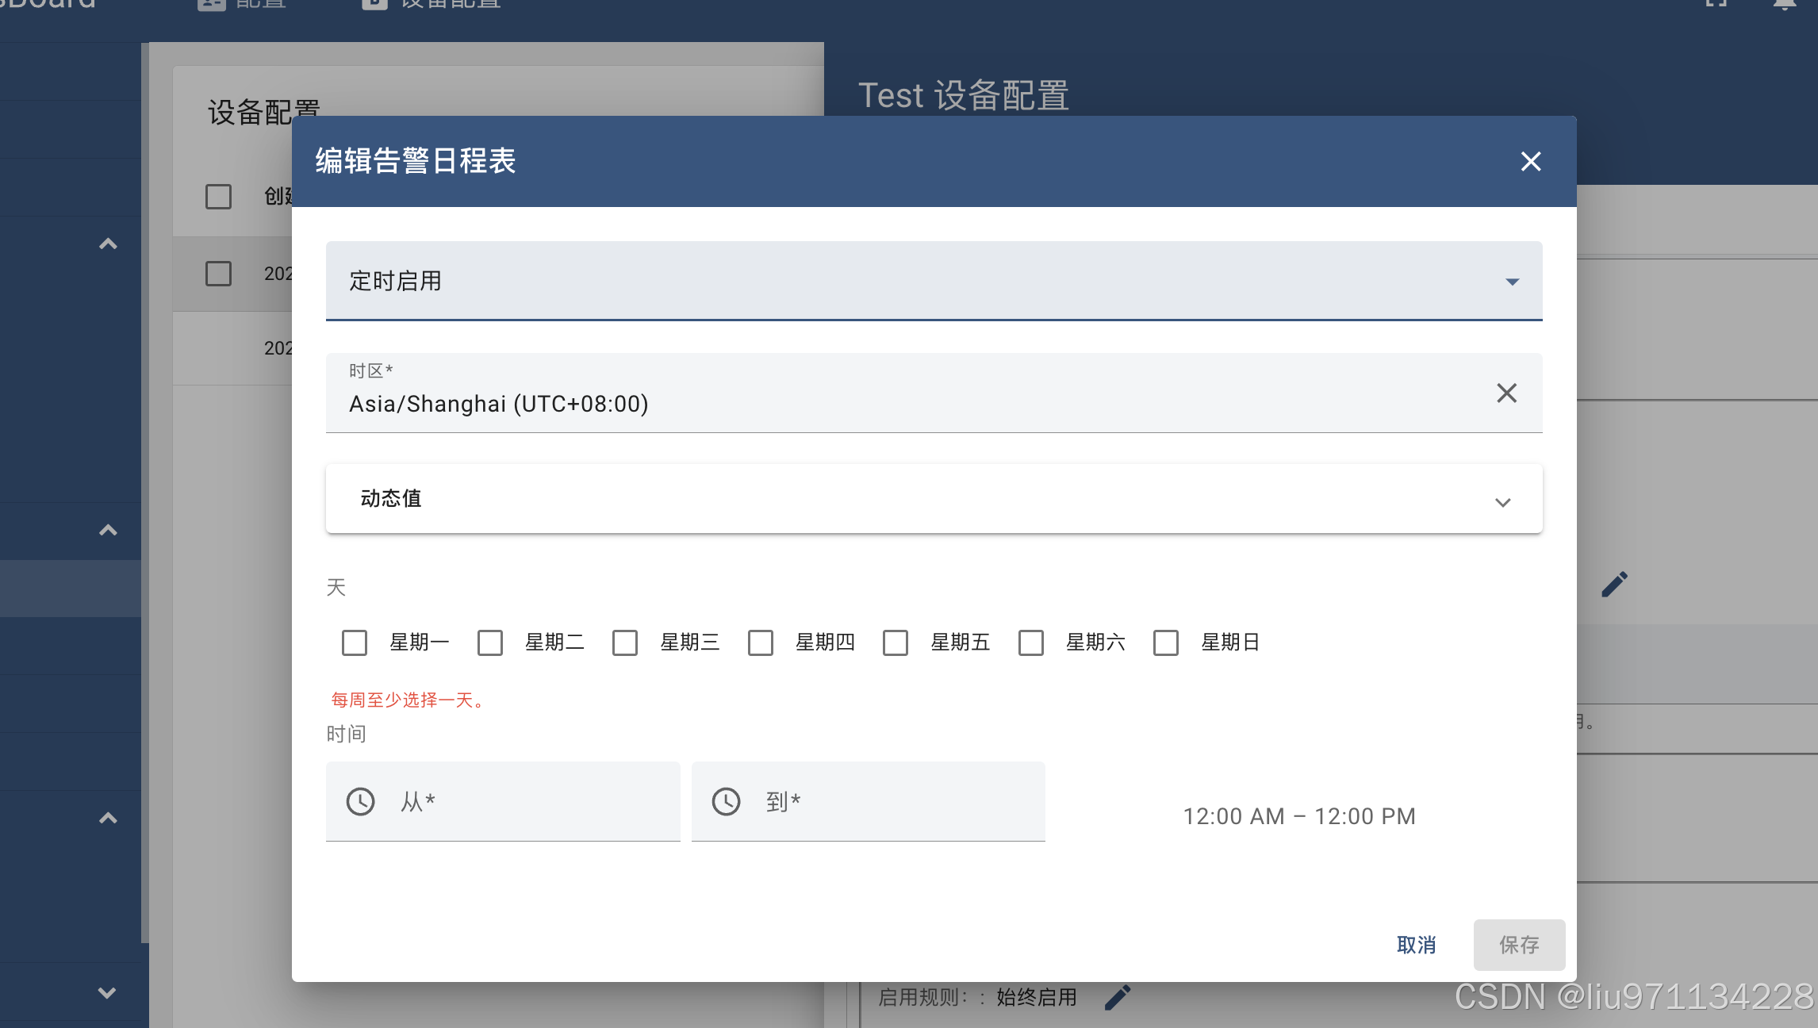The width and height of the screenshot is (1818, 1028).
Task: Expand the bottom sidebar chevron down
Action: click(107, 993)
